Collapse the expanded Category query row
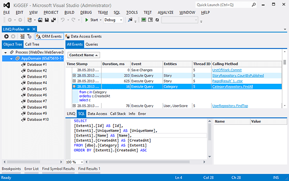Viewport: 289px width, 181px height. pyautogui.click(x=74, y=87)
